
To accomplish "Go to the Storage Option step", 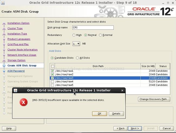I will (17, 60).
